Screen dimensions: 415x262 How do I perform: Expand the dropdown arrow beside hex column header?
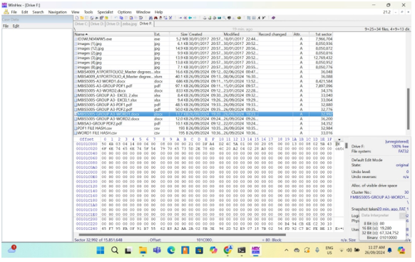(339, 140)
